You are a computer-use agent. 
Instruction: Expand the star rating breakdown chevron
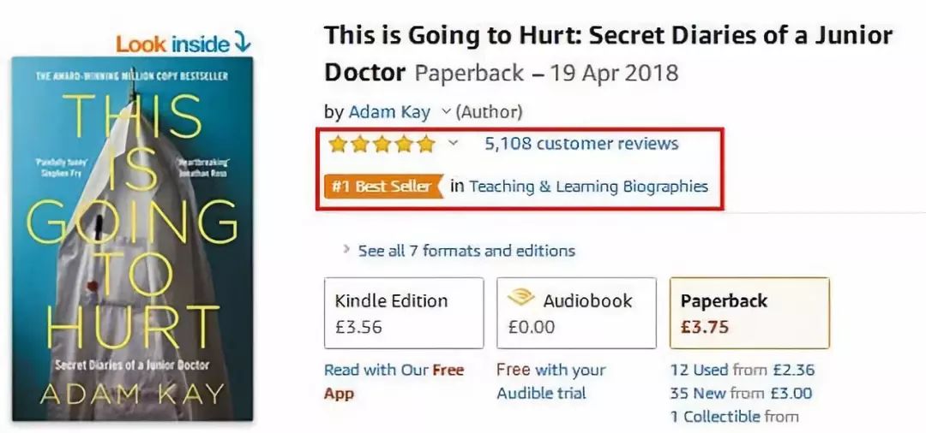point(453,143)
